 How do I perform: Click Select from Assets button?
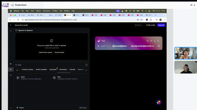tap(46, 52)
